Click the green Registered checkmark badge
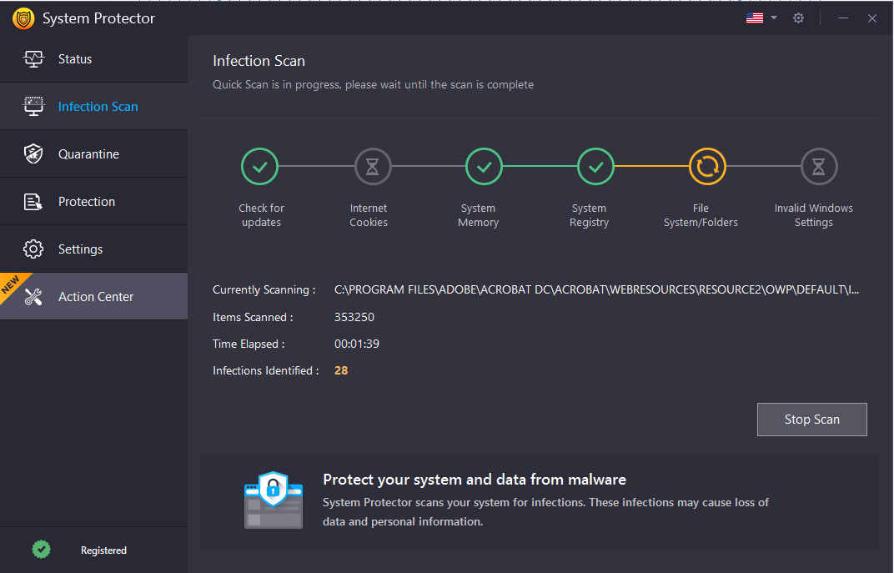 [41, 550]
